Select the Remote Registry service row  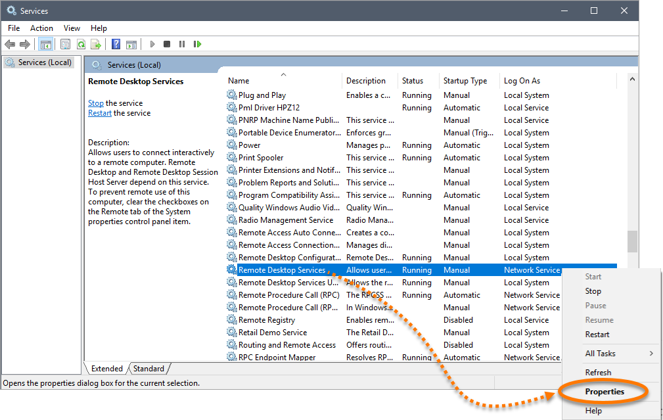[x=395, y=319]
